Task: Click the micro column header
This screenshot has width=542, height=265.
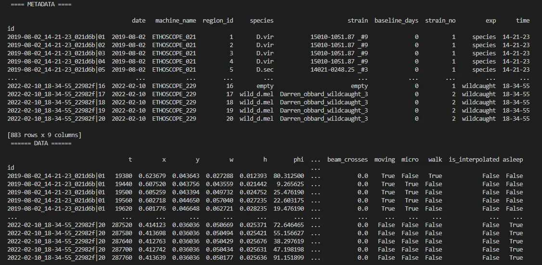Action: click(410, 159)
